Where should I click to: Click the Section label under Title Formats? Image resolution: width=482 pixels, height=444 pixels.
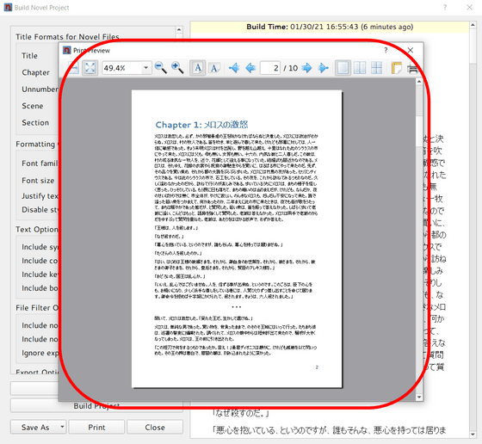coord(35,122)
